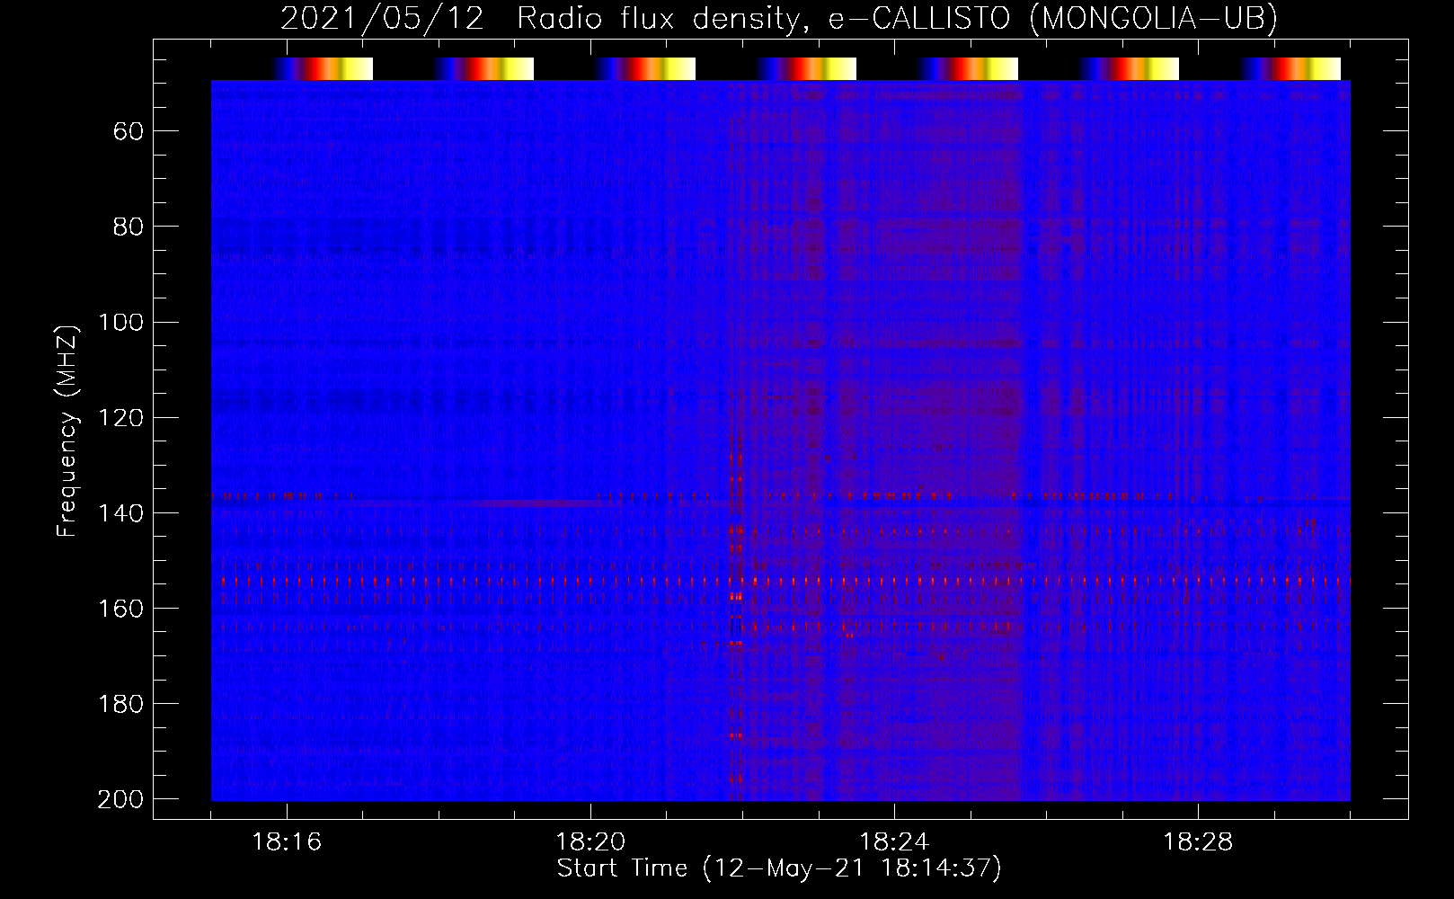Click the plot title "Radio flux density, e-CALLISTO (MONGOLIA-UB)"

(x=897, y=19)
